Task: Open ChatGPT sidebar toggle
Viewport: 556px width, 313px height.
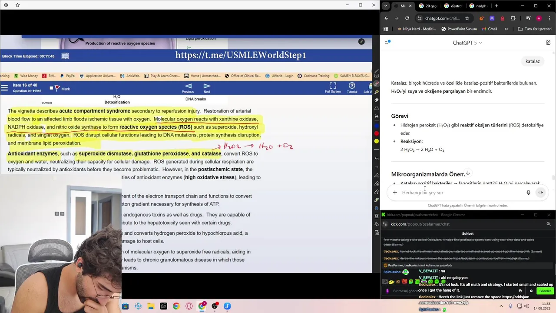Action: [387, 43]
